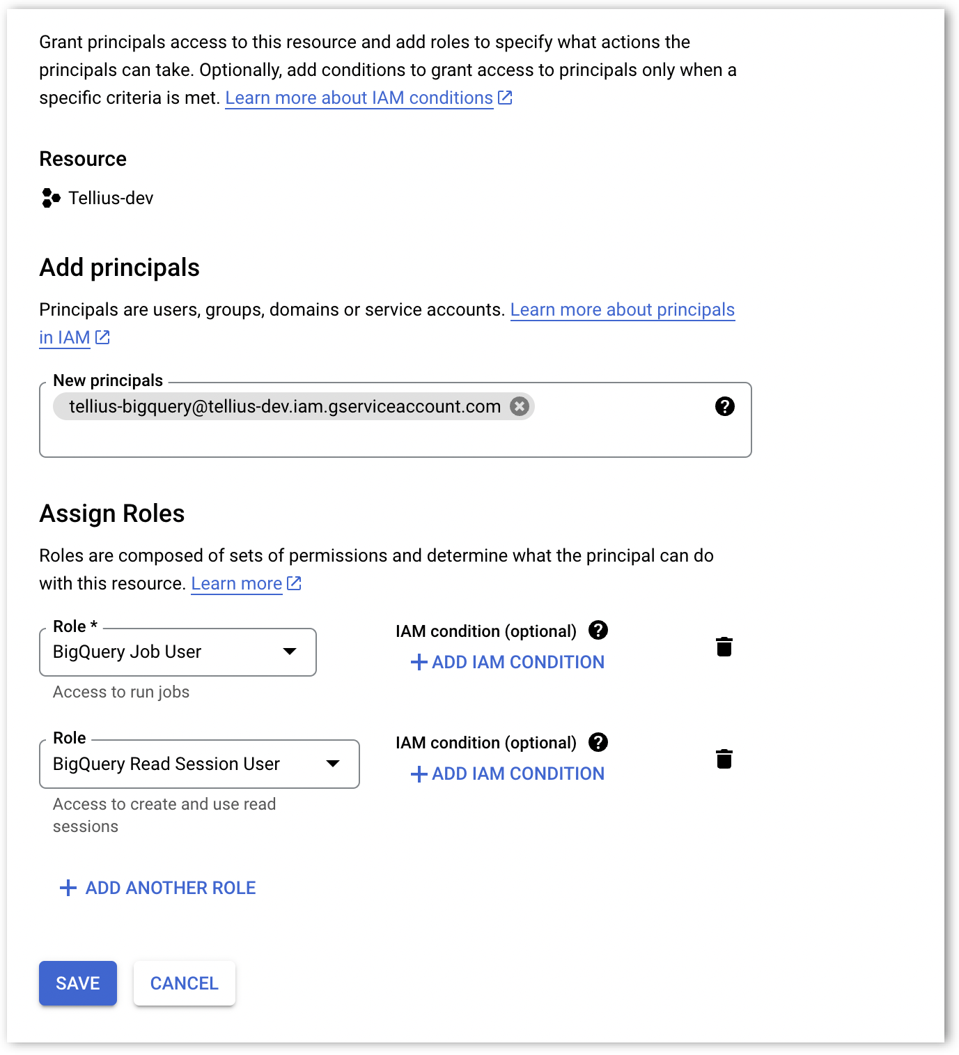Click the New principals help icon
The height and width of the screenshot is (1055, 959).
click(x=725, y=406)
